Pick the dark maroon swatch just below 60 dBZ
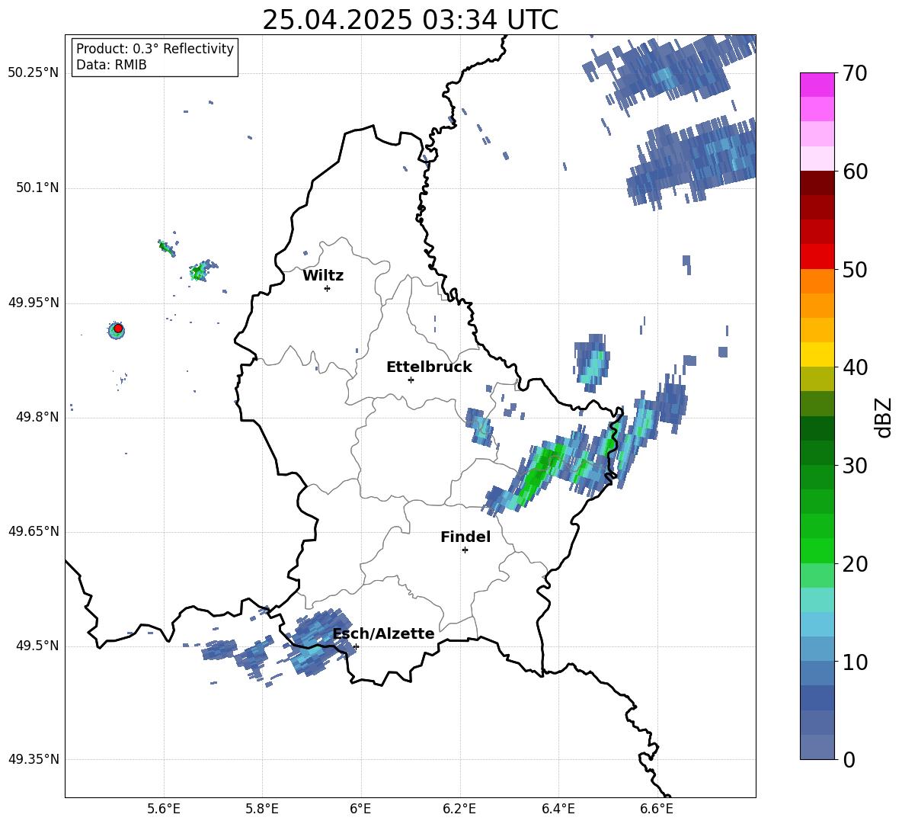Viewport: 902px width, 824px height. pyautogui.click(x=817, y=183)
